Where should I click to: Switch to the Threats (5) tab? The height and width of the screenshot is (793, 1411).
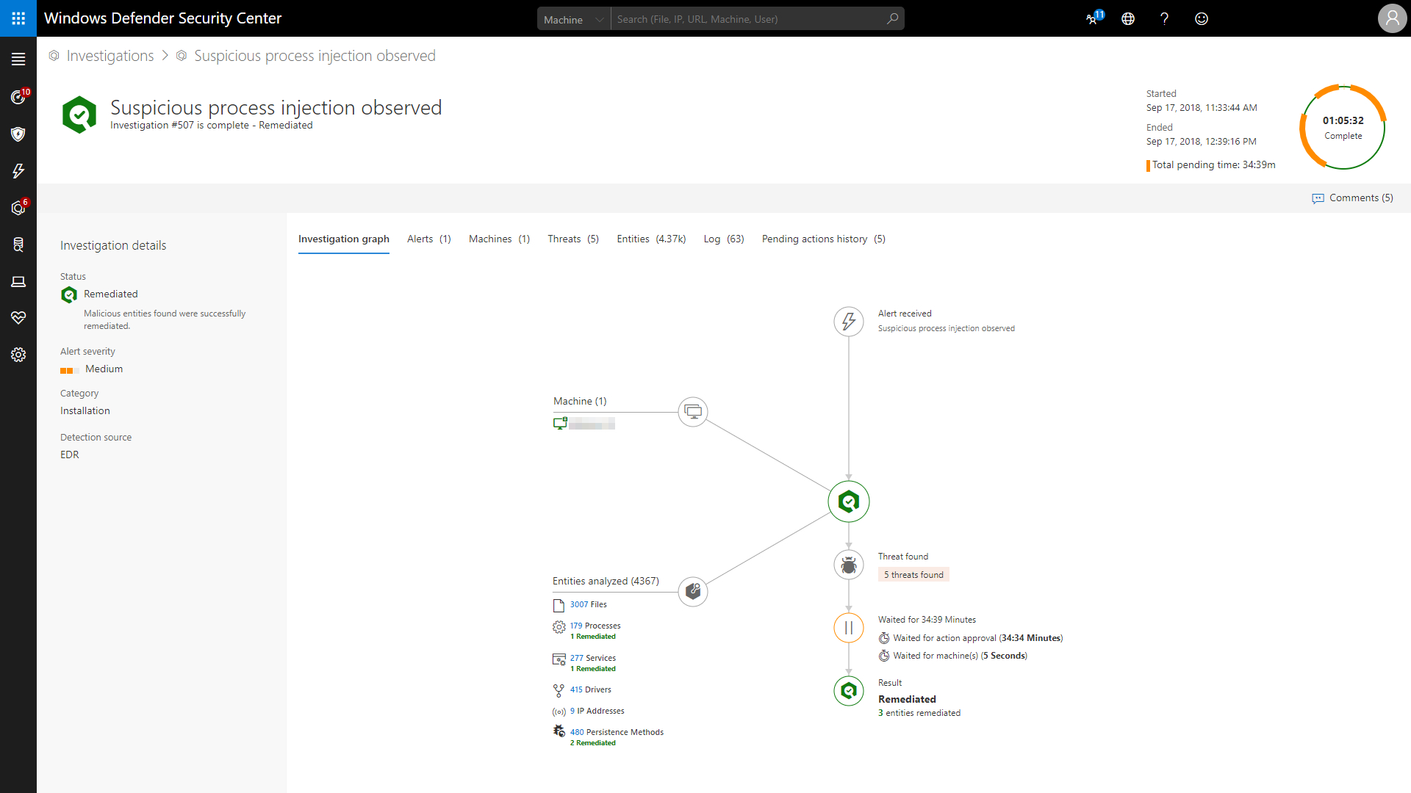[573, 239]
